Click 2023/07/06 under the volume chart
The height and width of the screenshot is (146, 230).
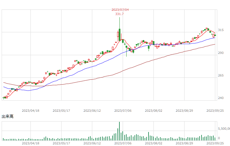coord(123,143)
